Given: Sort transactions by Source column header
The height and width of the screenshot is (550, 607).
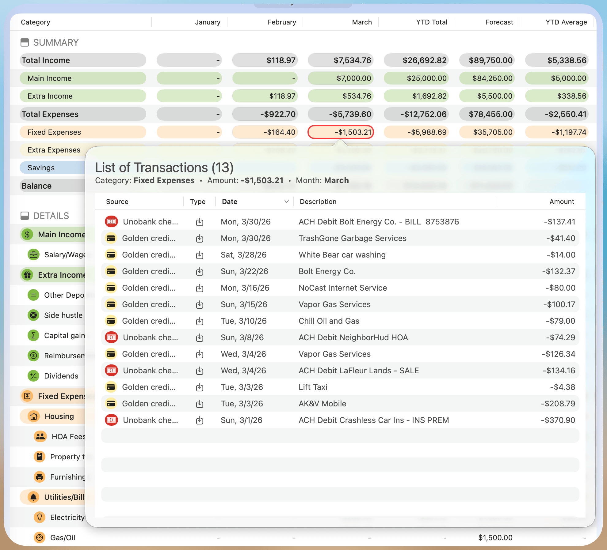Looking at the screenshot, I should point(117,202).
